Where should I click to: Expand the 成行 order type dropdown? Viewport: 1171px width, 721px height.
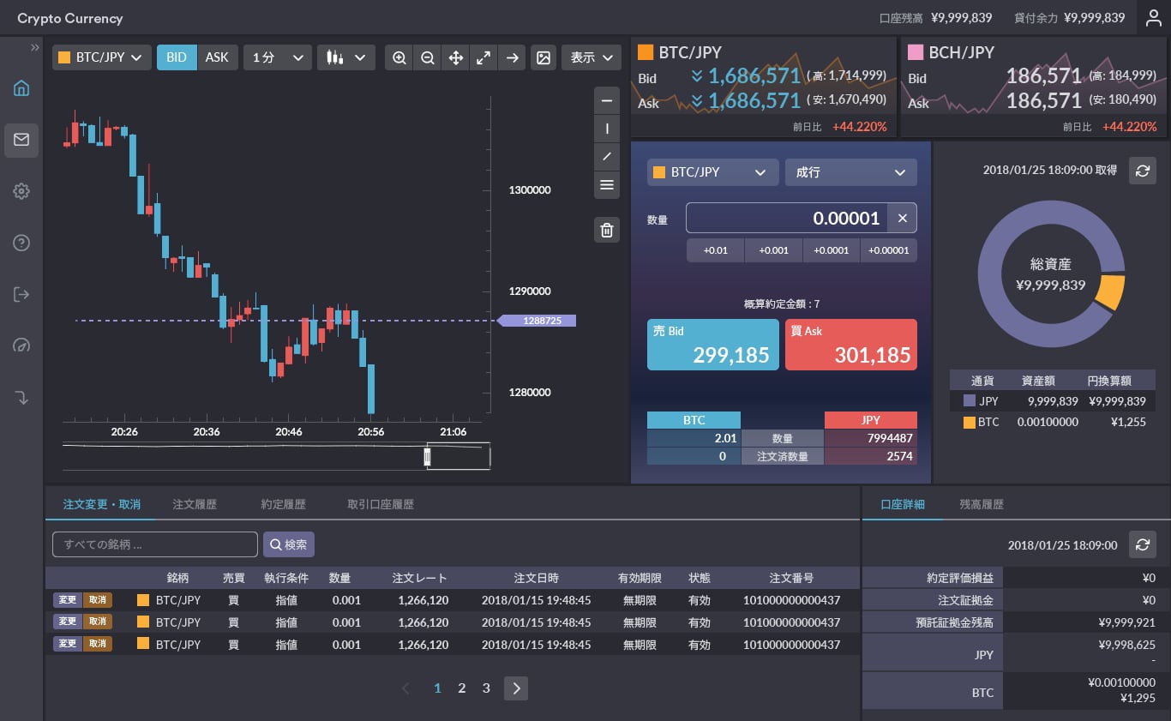850,172
